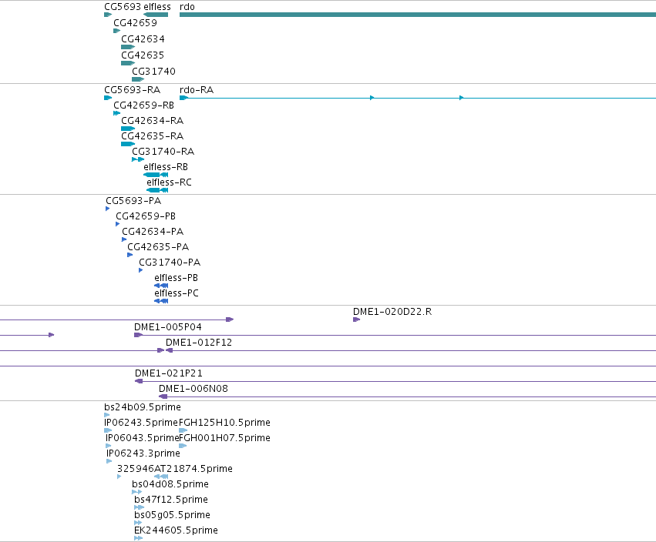Select transcript CG5693-RA label

pos(133,90)
